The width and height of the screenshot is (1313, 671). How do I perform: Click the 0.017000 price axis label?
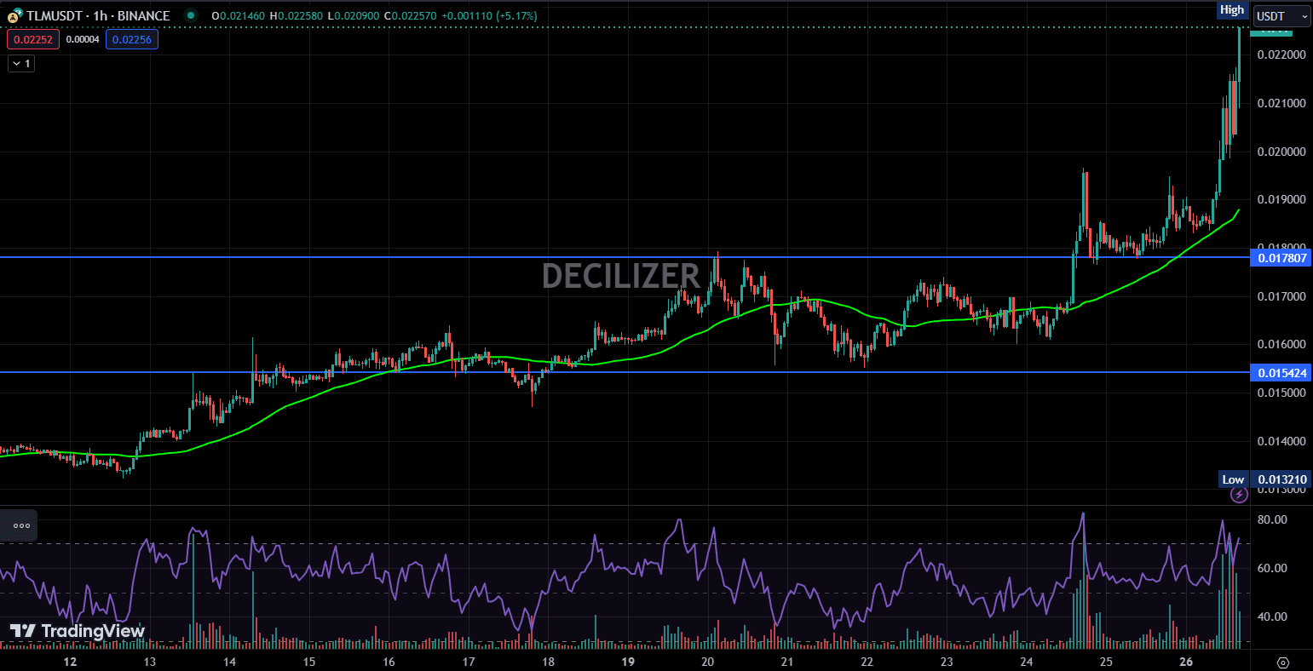[1280, 296]
